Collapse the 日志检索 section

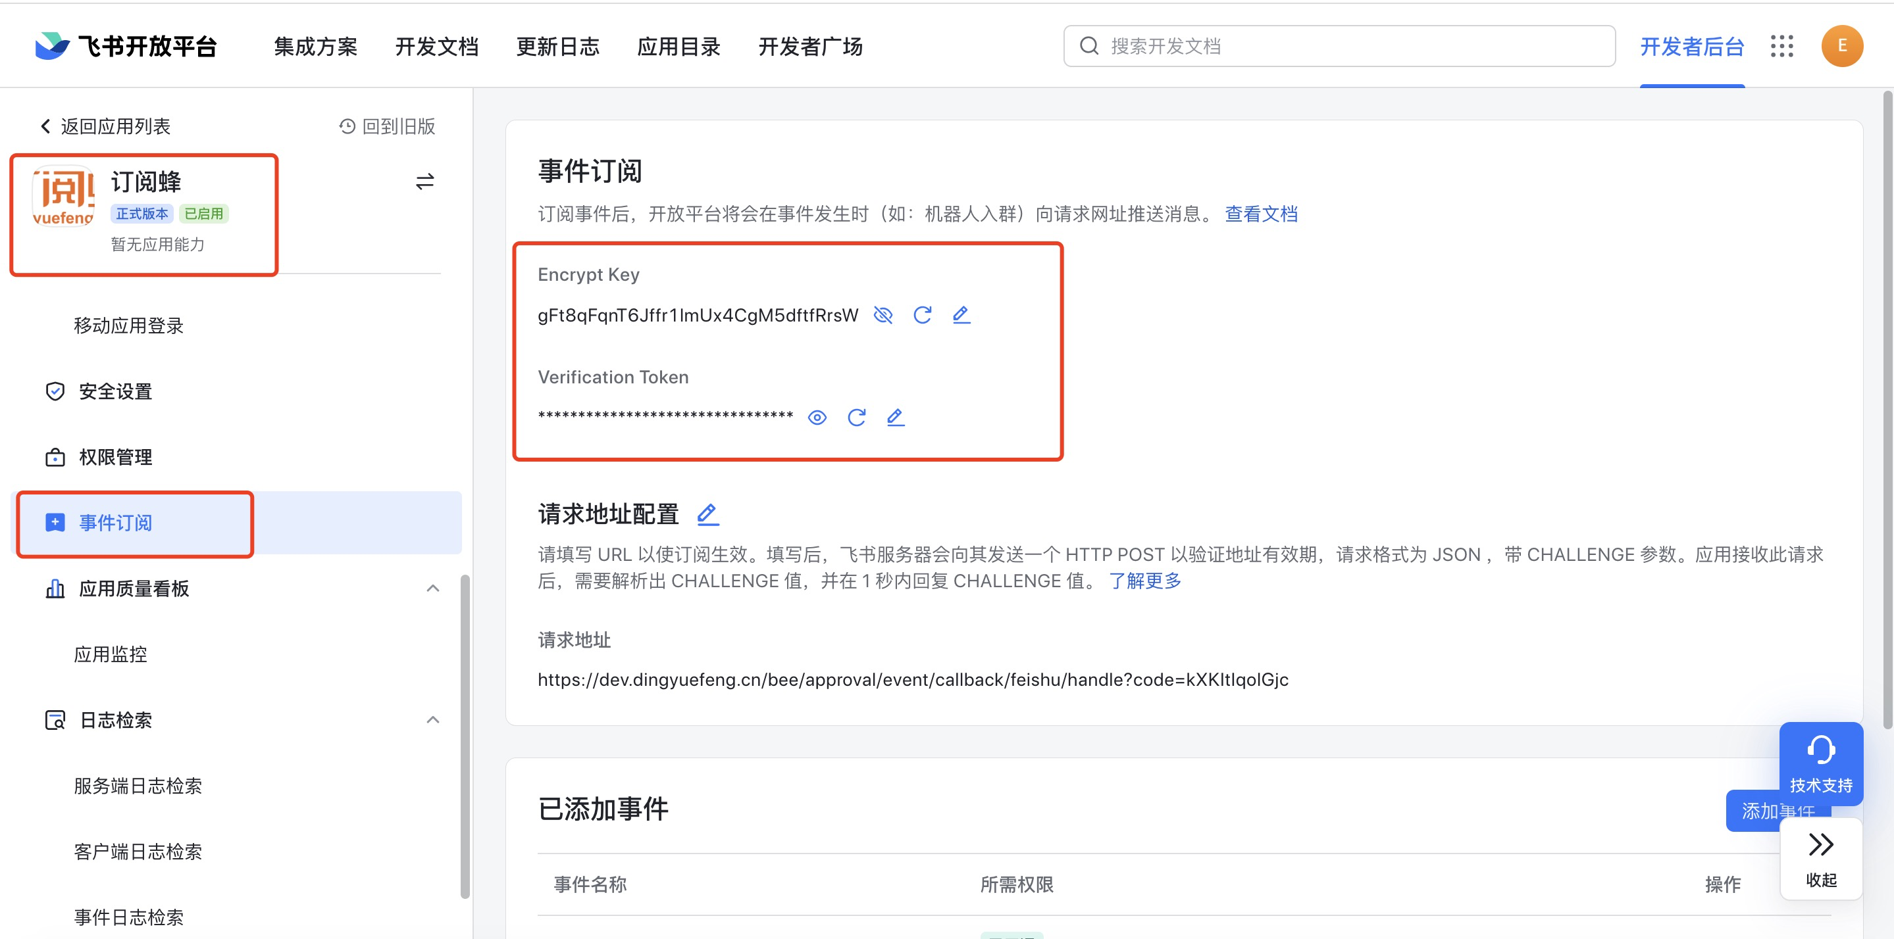[x=433, y=720]
